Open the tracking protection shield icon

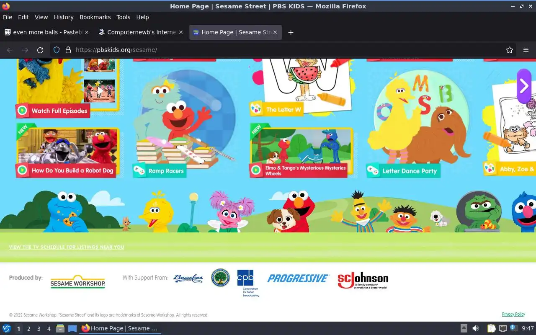pyautogui.click(x=57, y=50)
